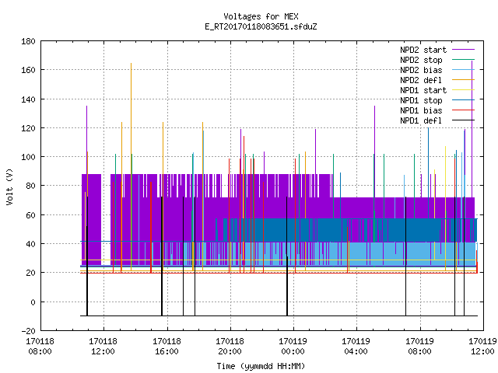This screenshot has width=498, height=373.
Task: Click the 100 y-axis tick label
Action: 28,157
